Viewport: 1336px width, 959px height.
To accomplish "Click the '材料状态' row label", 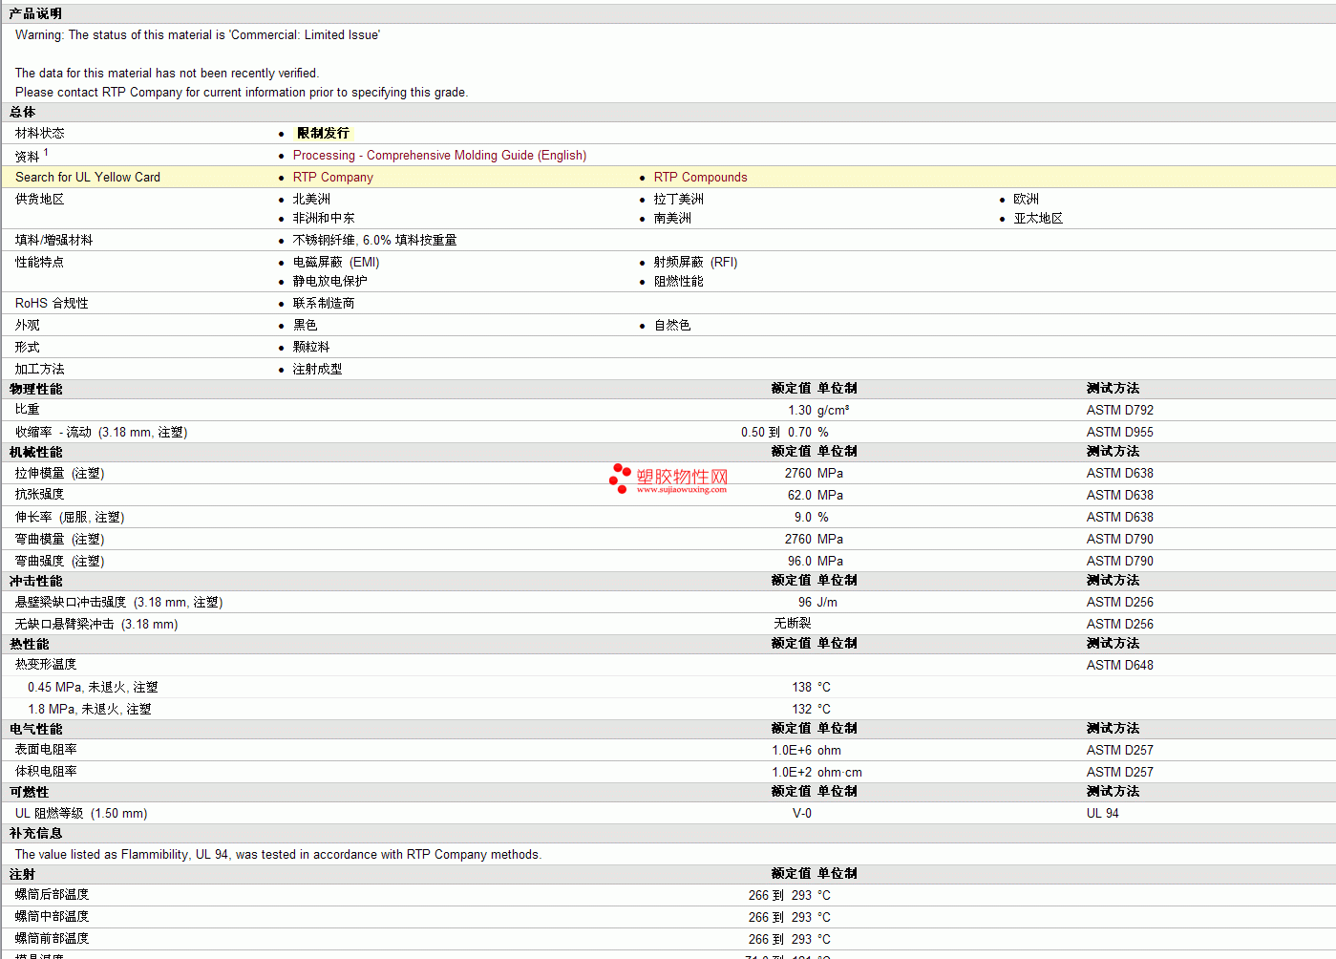I will pyautogui.click(x=40, y=134).
